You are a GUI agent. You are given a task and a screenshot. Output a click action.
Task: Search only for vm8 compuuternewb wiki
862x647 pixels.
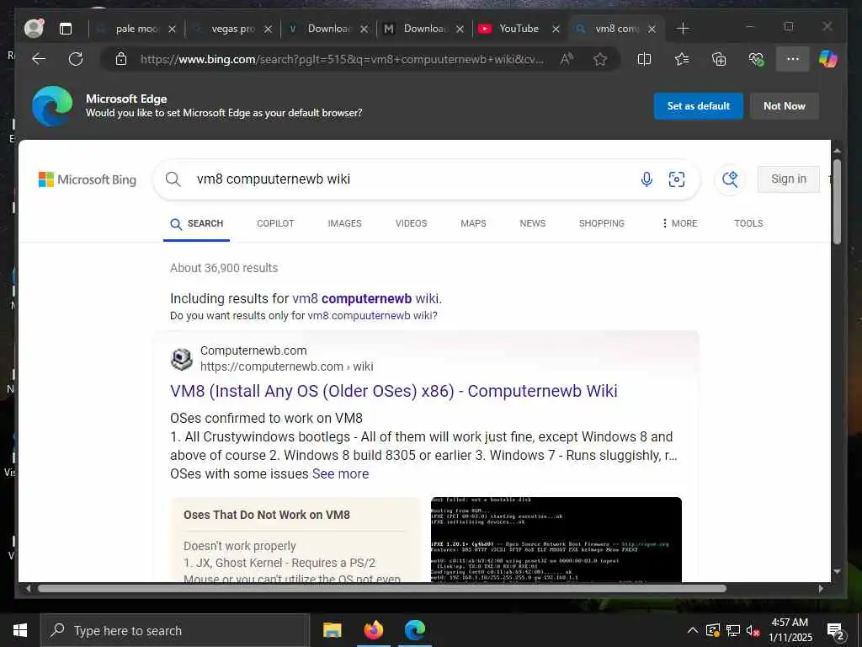click(371, 316)
